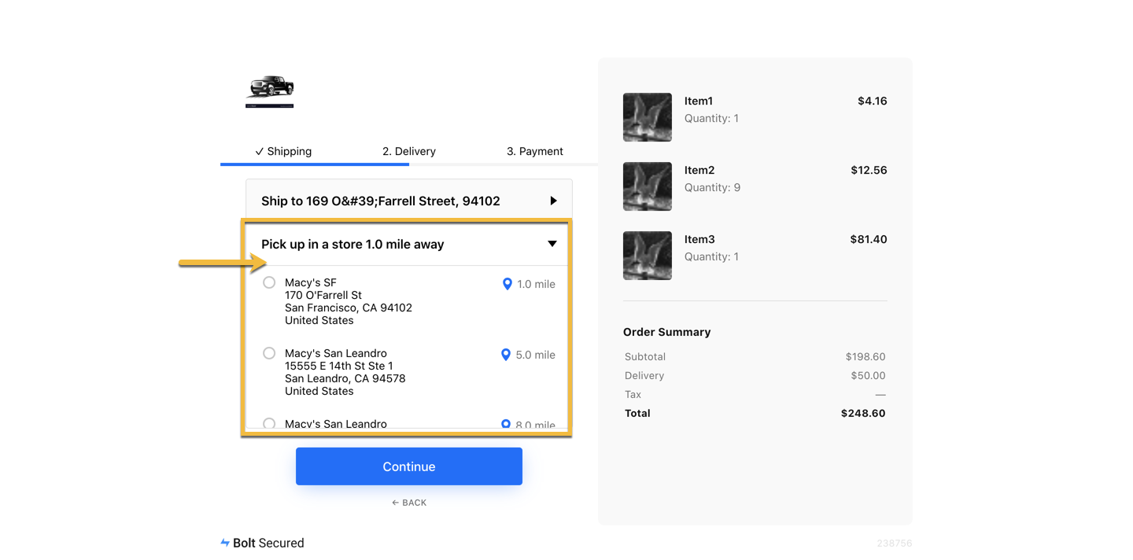Image resolution: width=1133 pixels, height=560 pixels.
Task: Open the Item1 product thumbnail
Action: [648, 117]
